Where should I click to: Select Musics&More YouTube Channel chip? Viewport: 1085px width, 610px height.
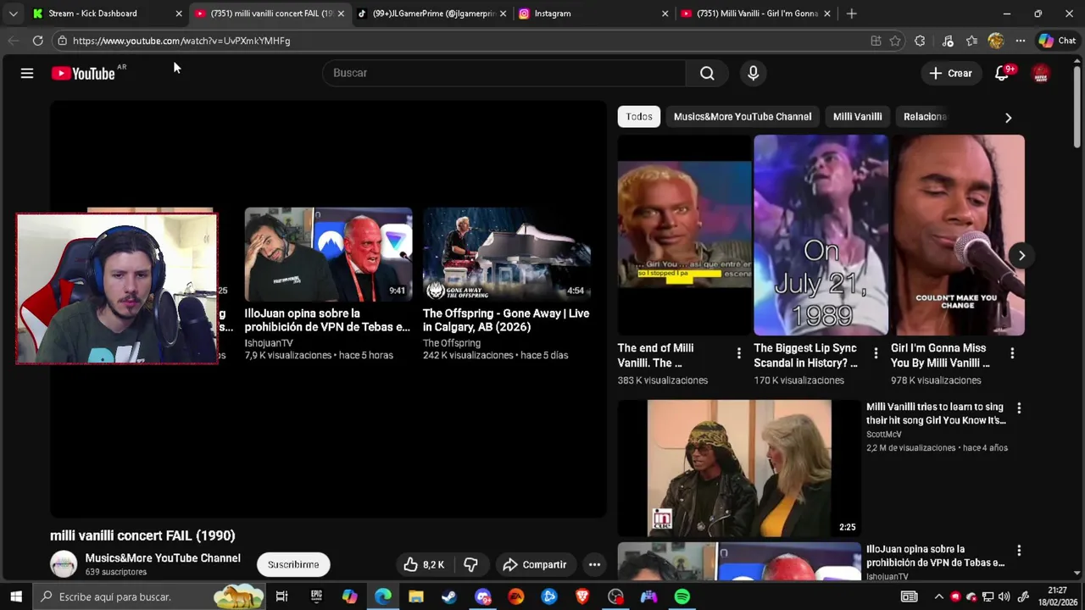[x=743, y=117]
